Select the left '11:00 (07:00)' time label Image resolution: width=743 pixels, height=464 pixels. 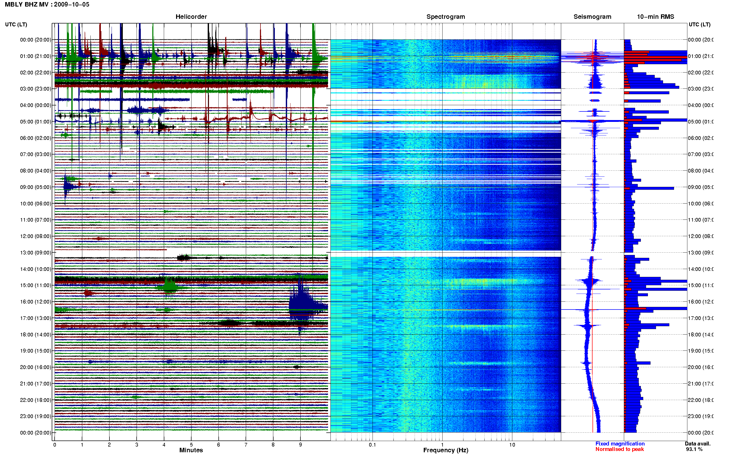point(36,220)
